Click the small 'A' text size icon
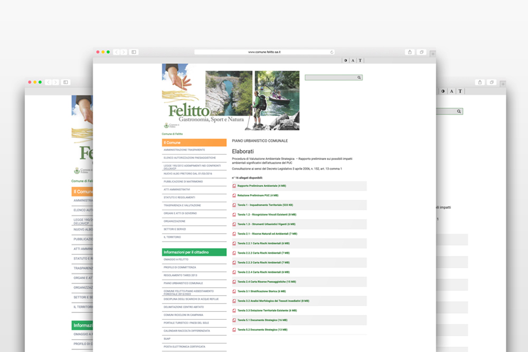528x352 pixels. (353, 61)
